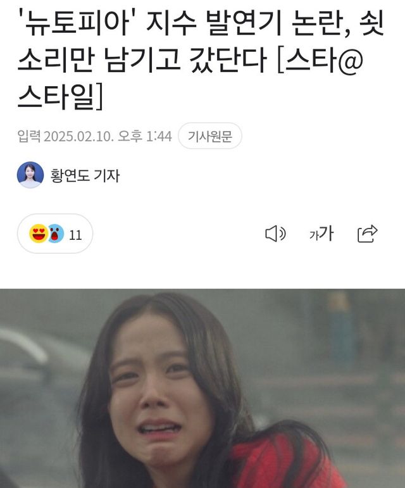Tap the small 가 in the font icon
Viewport: 405px width, 488px height.
point(314,236)
